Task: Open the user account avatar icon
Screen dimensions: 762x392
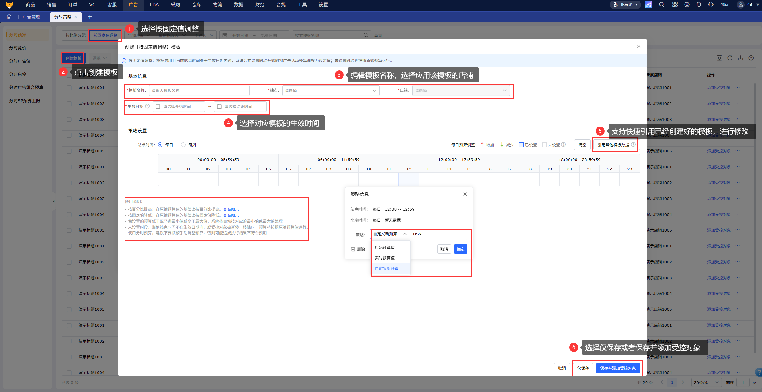Action: [x=741, y=4]
